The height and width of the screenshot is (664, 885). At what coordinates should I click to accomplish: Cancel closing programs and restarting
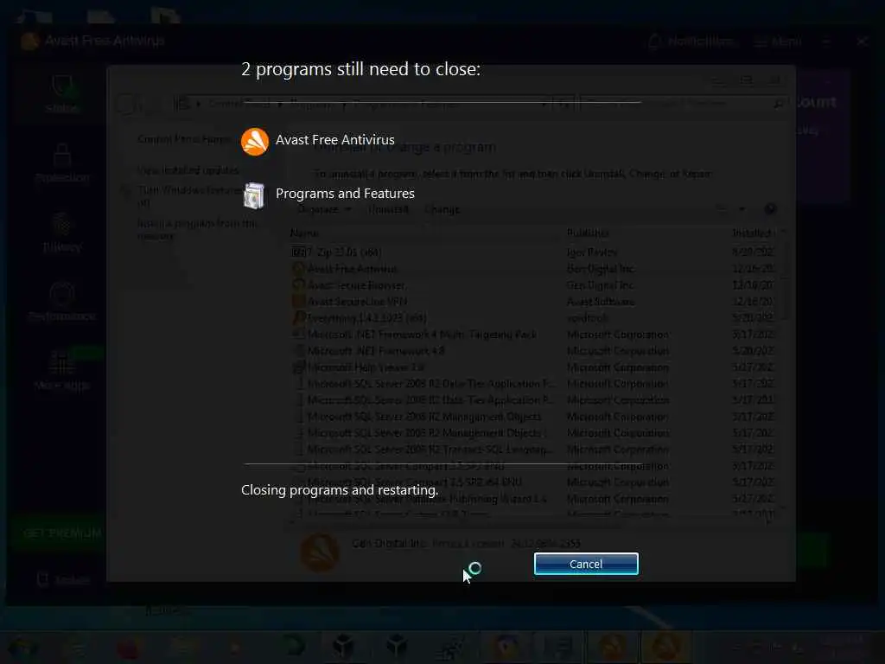click(586, 564)
